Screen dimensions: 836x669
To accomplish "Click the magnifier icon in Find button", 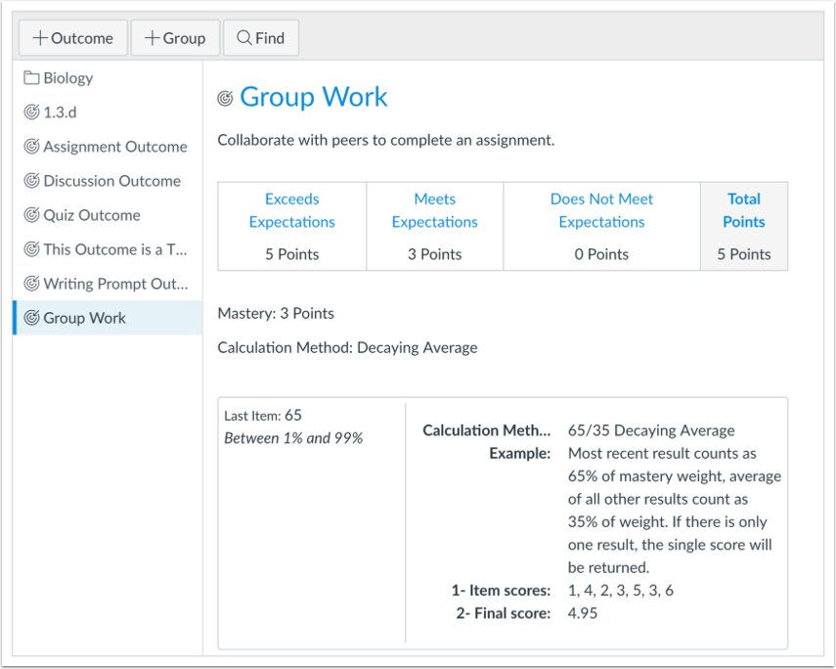I will pyautogui.click(x=244, y=38).
